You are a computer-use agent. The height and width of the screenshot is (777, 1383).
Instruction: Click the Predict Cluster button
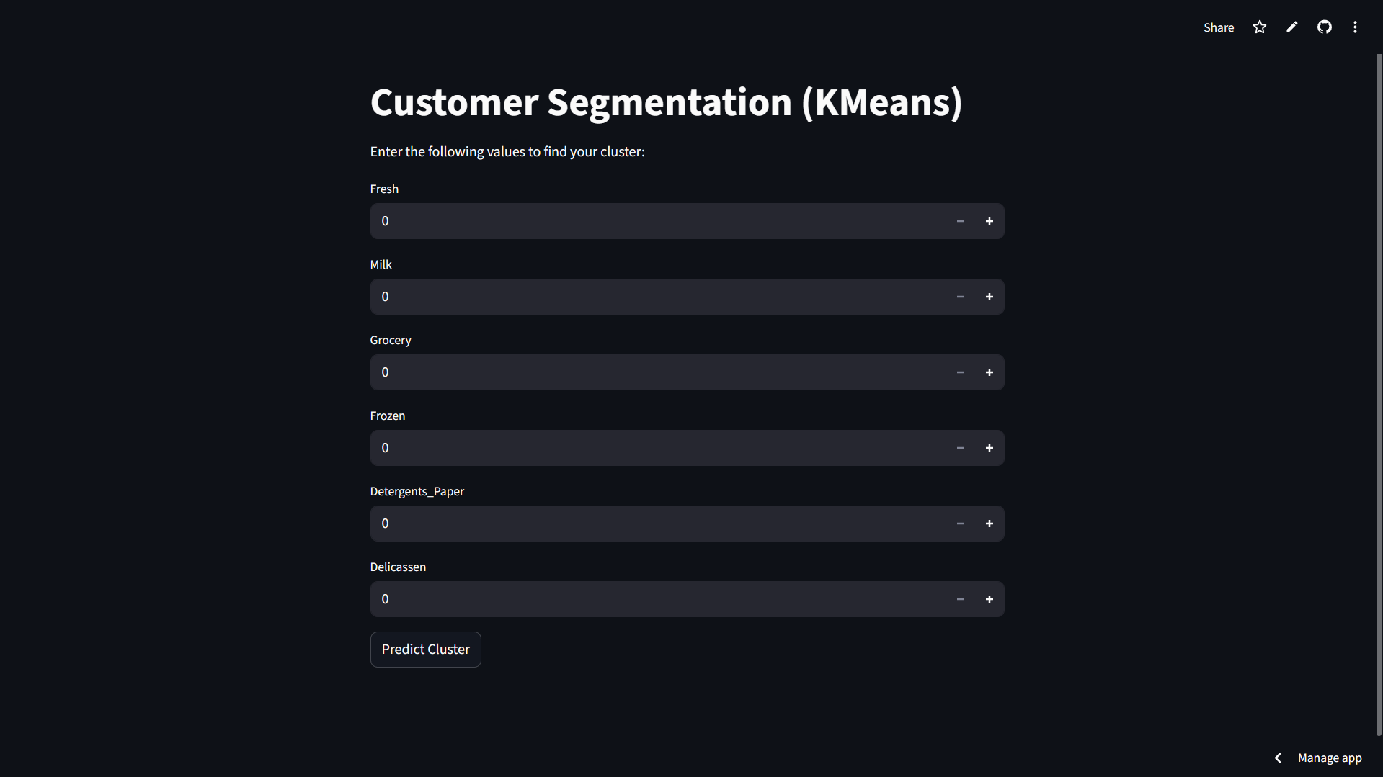tap(425, 650)
